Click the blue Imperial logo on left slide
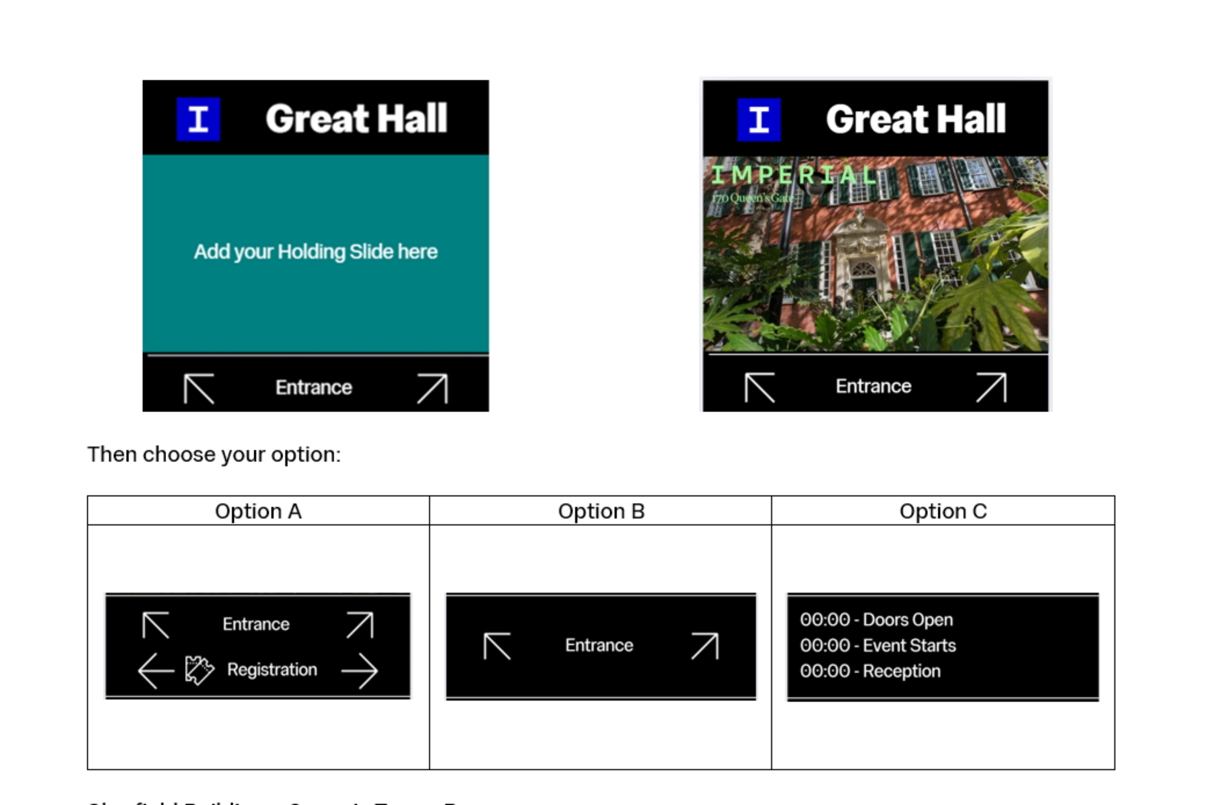This screenshot has width=1207, height=805. (x=198, y=119)
